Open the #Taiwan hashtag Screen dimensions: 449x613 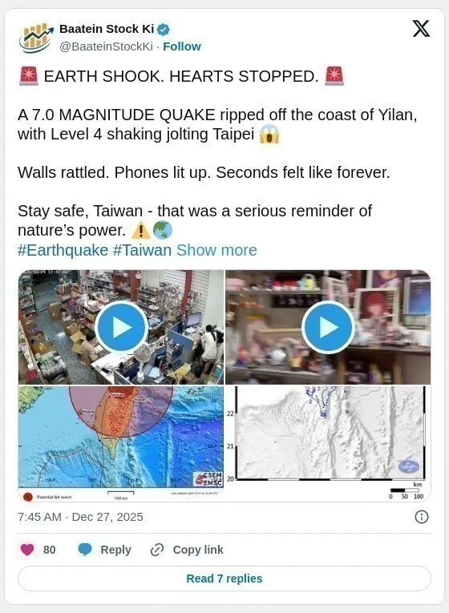(x=142, y=250)
